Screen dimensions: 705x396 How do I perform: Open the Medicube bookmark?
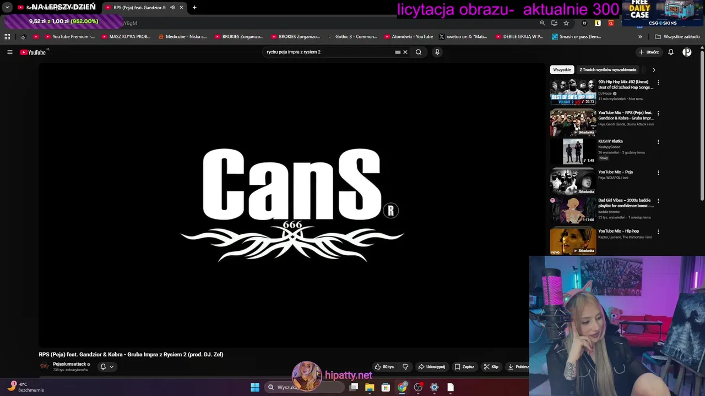point(182,37)
